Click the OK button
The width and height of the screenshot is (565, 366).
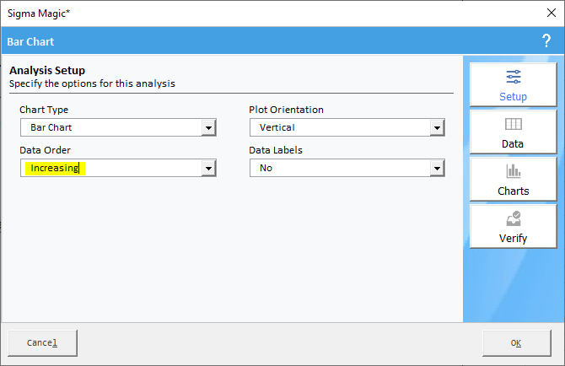(517, 343)
